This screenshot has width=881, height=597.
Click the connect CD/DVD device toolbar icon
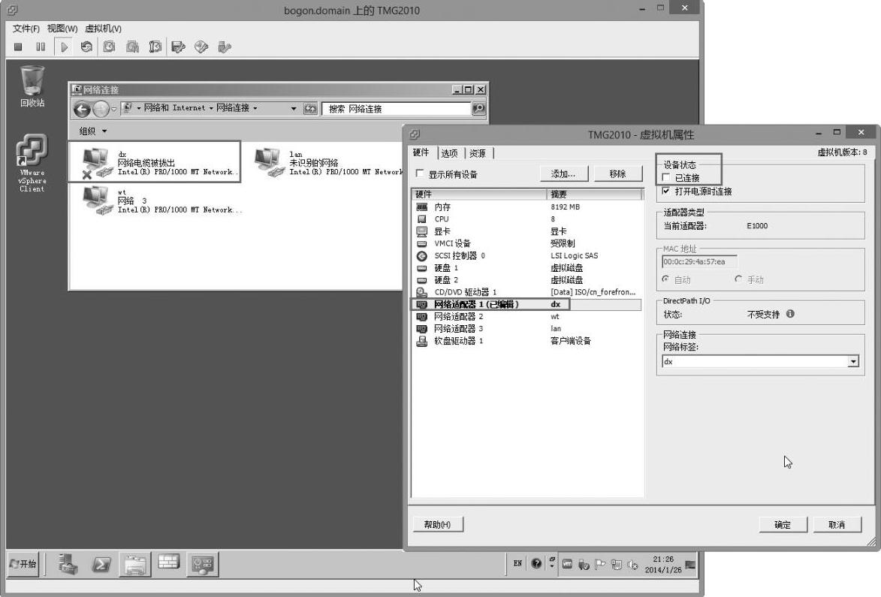[201, 47]
